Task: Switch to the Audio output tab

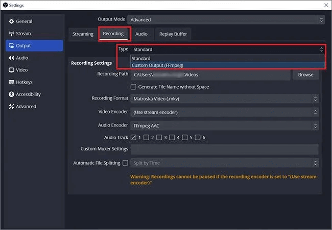Action: click(x=141, y=34)
